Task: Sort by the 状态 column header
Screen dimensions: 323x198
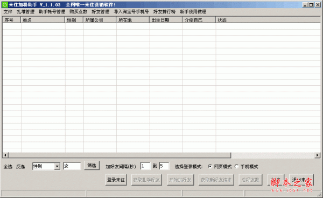Action: coord(268,20)
